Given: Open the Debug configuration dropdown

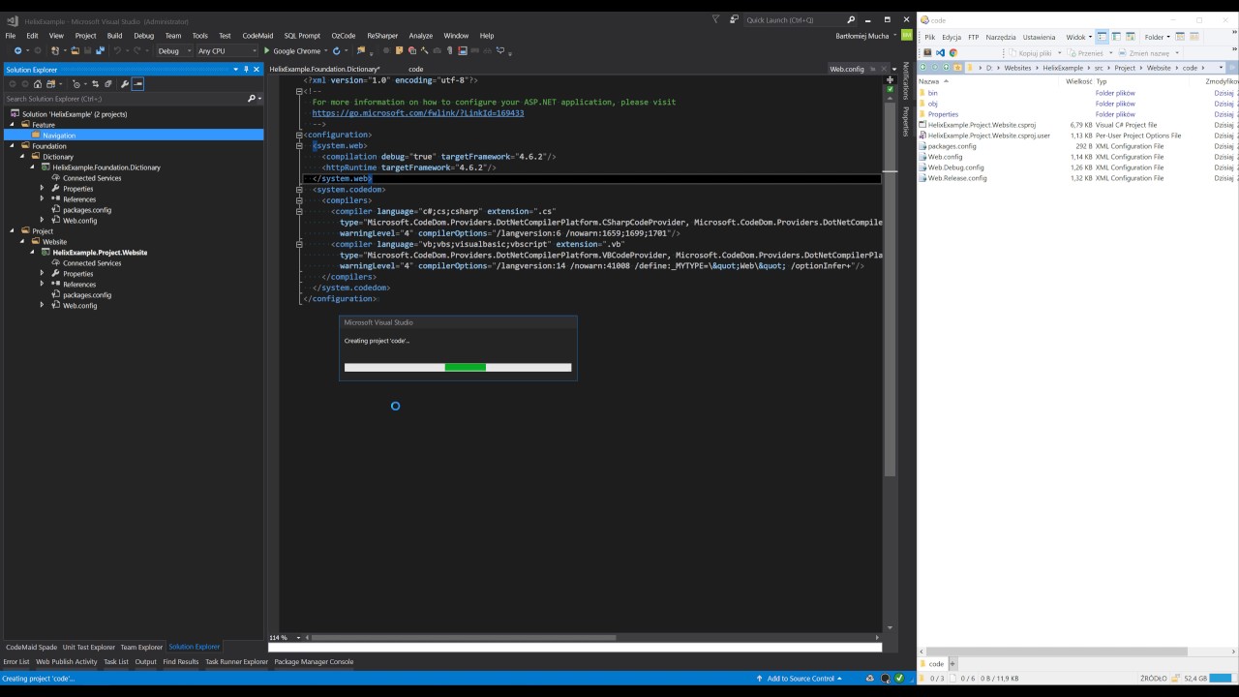Looking at the screenshot, I should click(x=174, y=50).
